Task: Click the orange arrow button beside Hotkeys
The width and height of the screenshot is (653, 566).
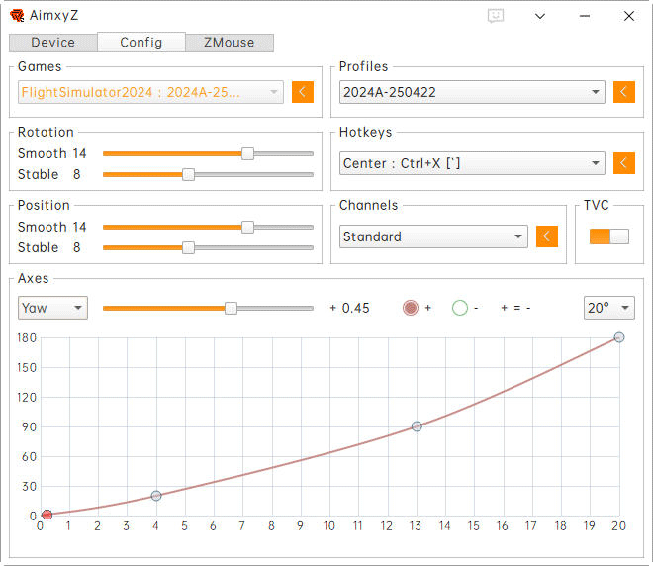Action: point(623,163)
